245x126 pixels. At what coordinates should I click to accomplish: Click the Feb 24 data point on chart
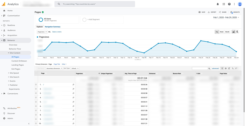(x=201, y=41)
